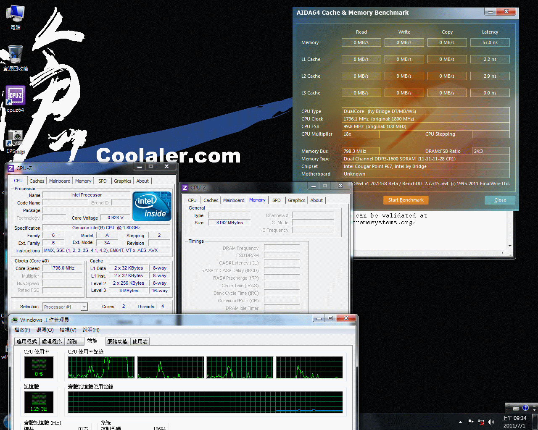Click the disconnected network tray icon
538x430 pixels.
[x=481, y=422]
